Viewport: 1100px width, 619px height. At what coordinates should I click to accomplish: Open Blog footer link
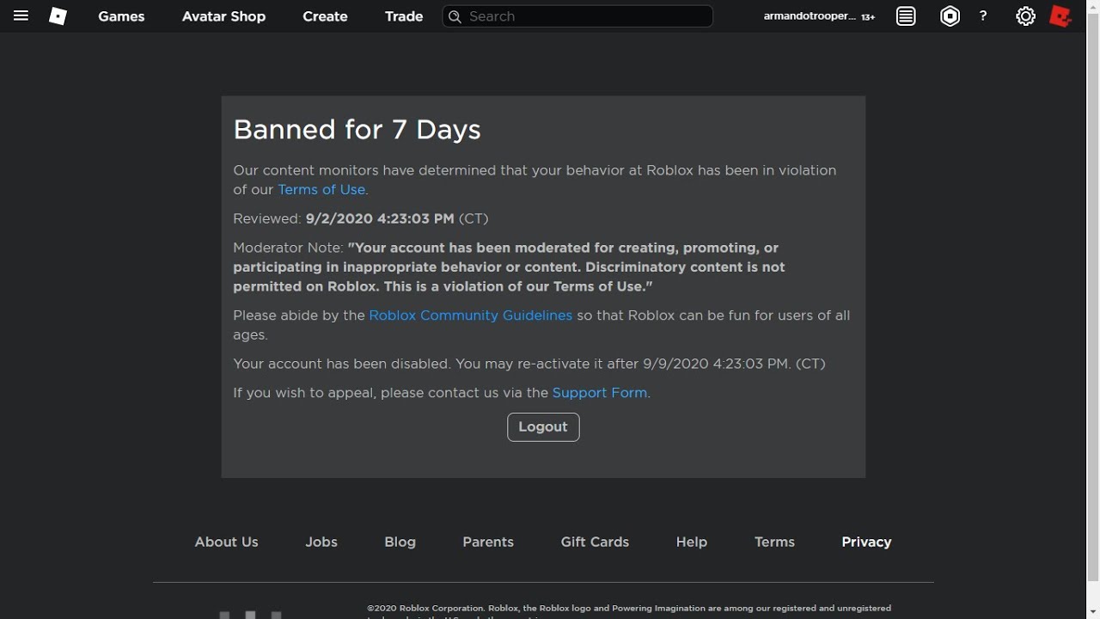400,542
